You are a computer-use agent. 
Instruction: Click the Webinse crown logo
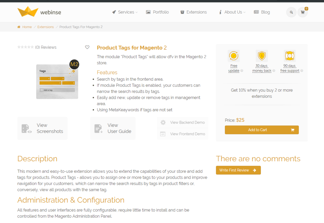[x=28, y=12]
